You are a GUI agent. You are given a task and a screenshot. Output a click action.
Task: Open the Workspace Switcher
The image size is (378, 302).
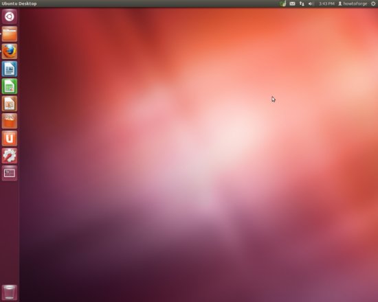coord(10,173)
